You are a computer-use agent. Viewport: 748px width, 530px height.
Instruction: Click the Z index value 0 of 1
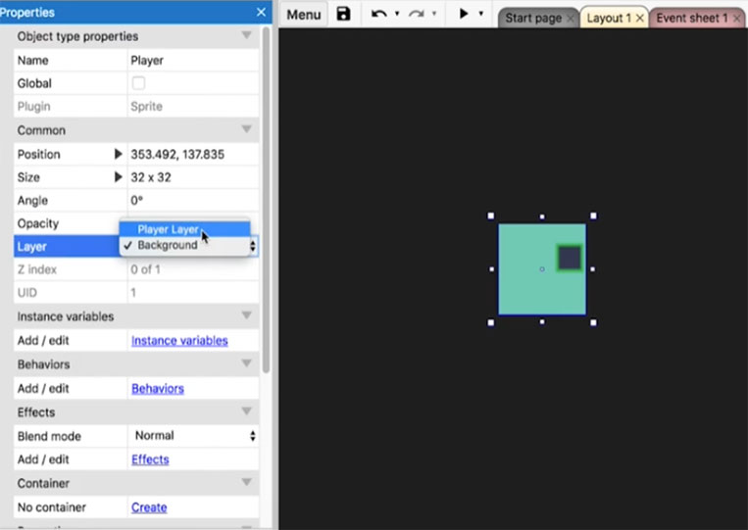click(x=145, y=269)
